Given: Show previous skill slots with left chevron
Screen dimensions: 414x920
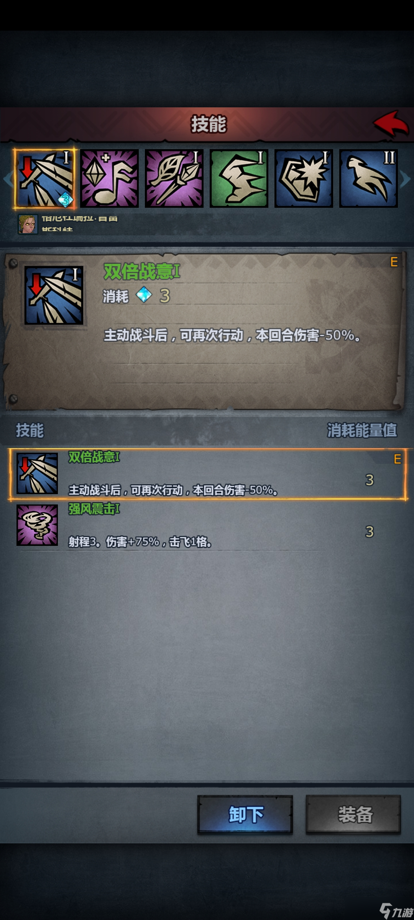Looking at the screenshot, I should tap(8, 179).
